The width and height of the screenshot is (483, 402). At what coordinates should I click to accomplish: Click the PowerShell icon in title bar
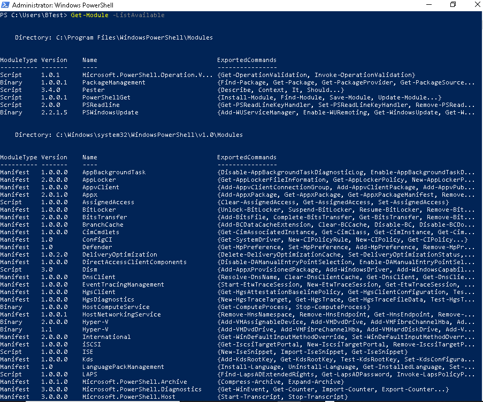coord(5,5)
